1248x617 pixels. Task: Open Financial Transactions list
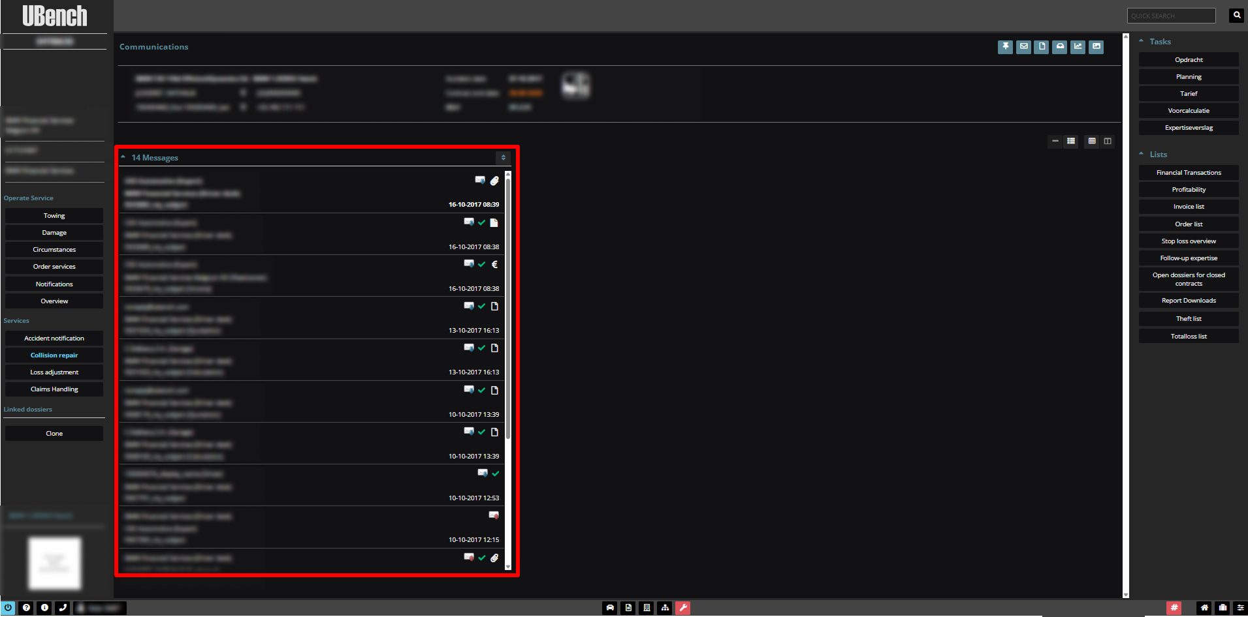coord(1189,173)
